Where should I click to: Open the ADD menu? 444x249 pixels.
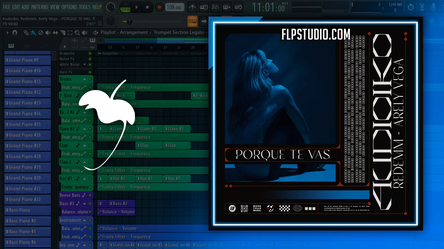pos(25,7)
